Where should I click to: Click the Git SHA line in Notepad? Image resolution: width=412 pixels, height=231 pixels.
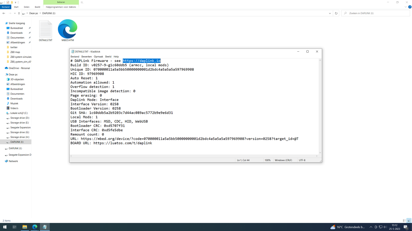pos(122,113)
